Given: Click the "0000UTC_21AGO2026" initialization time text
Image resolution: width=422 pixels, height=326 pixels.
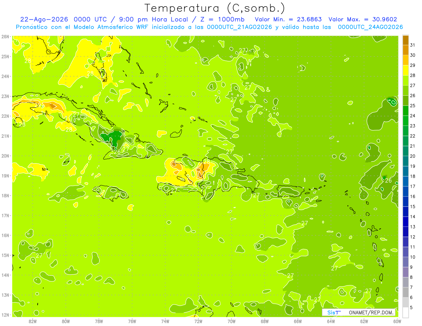Looking at the screenshot, I should [x=239, y=27].
